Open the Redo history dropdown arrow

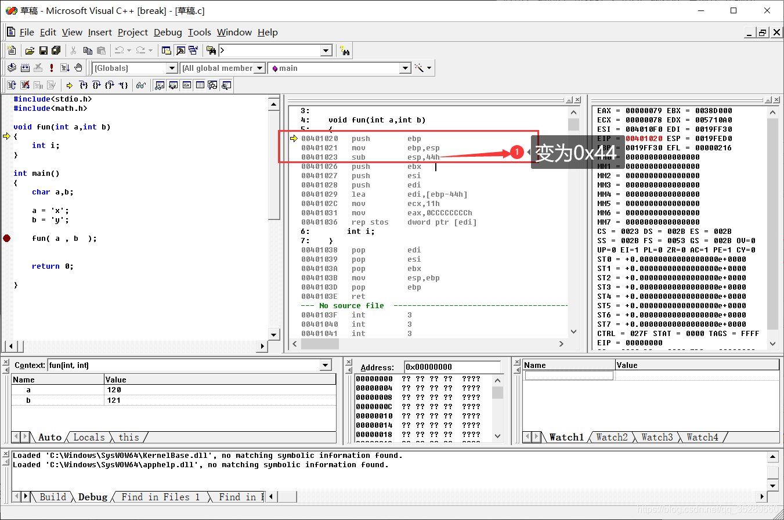pyautogui.click(x=150, y=50)
